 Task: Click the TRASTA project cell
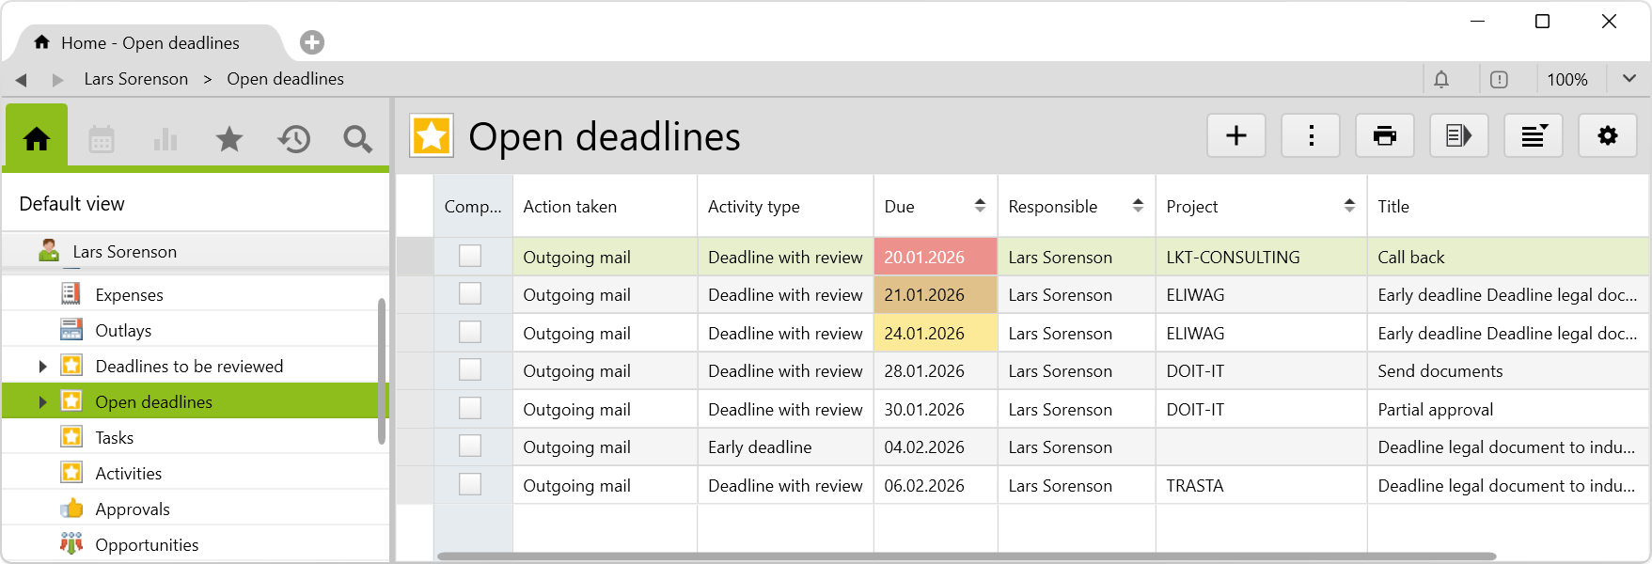click(1262, 485)
